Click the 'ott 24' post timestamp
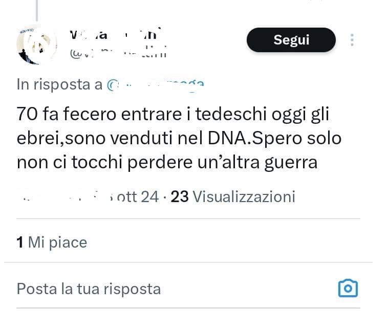The image size is (389, 331). [x=138, y=197]
